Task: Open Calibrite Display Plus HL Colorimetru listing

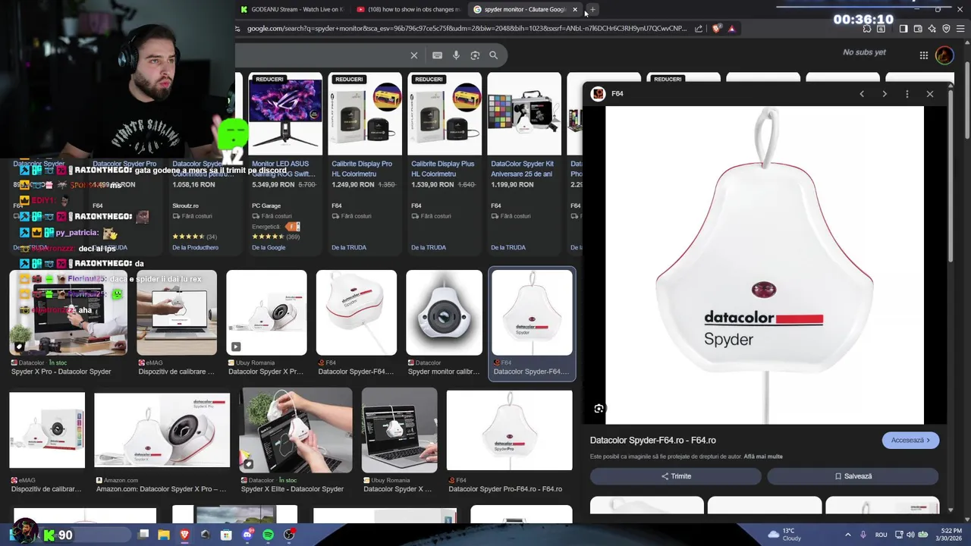Action: [x=445, y=163]
